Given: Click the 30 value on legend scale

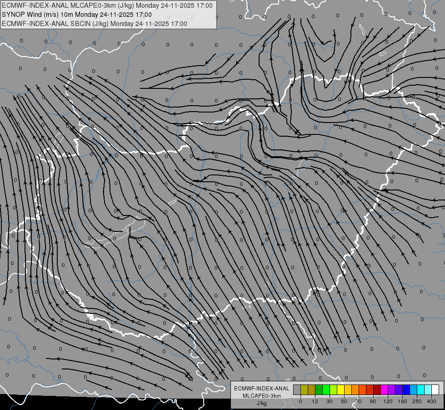Looking at the screenshot, I should [x=330, y=401].
